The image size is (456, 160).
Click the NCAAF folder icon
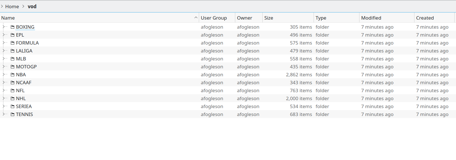click(x=13, y=83)
